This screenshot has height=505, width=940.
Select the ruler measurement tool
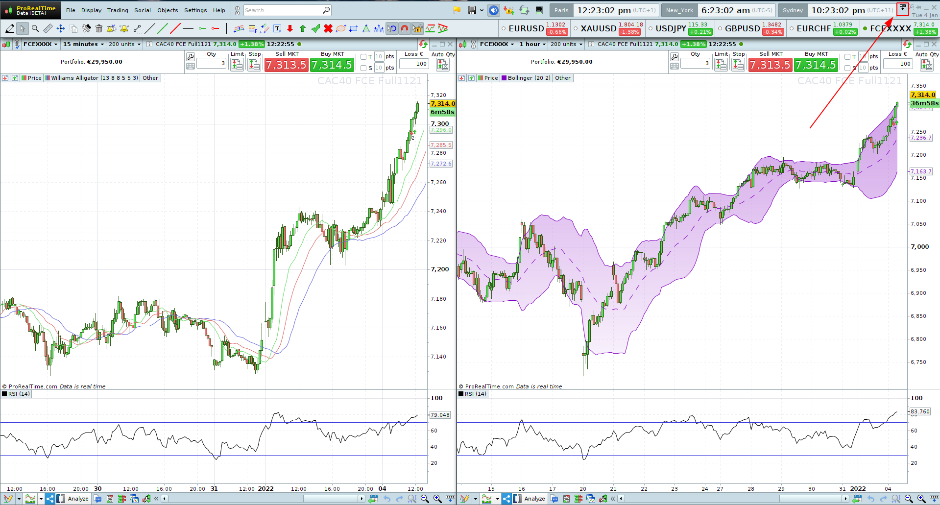pyautogui.click(x=48, y=28)
